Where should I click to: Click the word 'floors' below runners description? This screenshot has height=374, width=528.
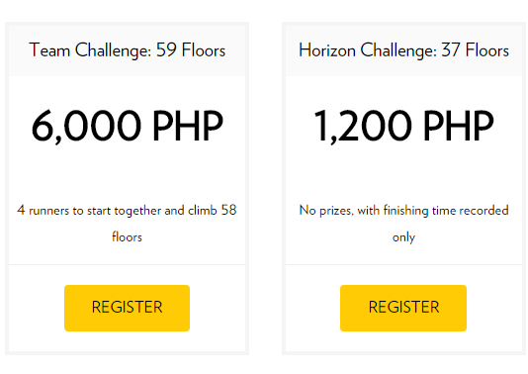[127, 236]
